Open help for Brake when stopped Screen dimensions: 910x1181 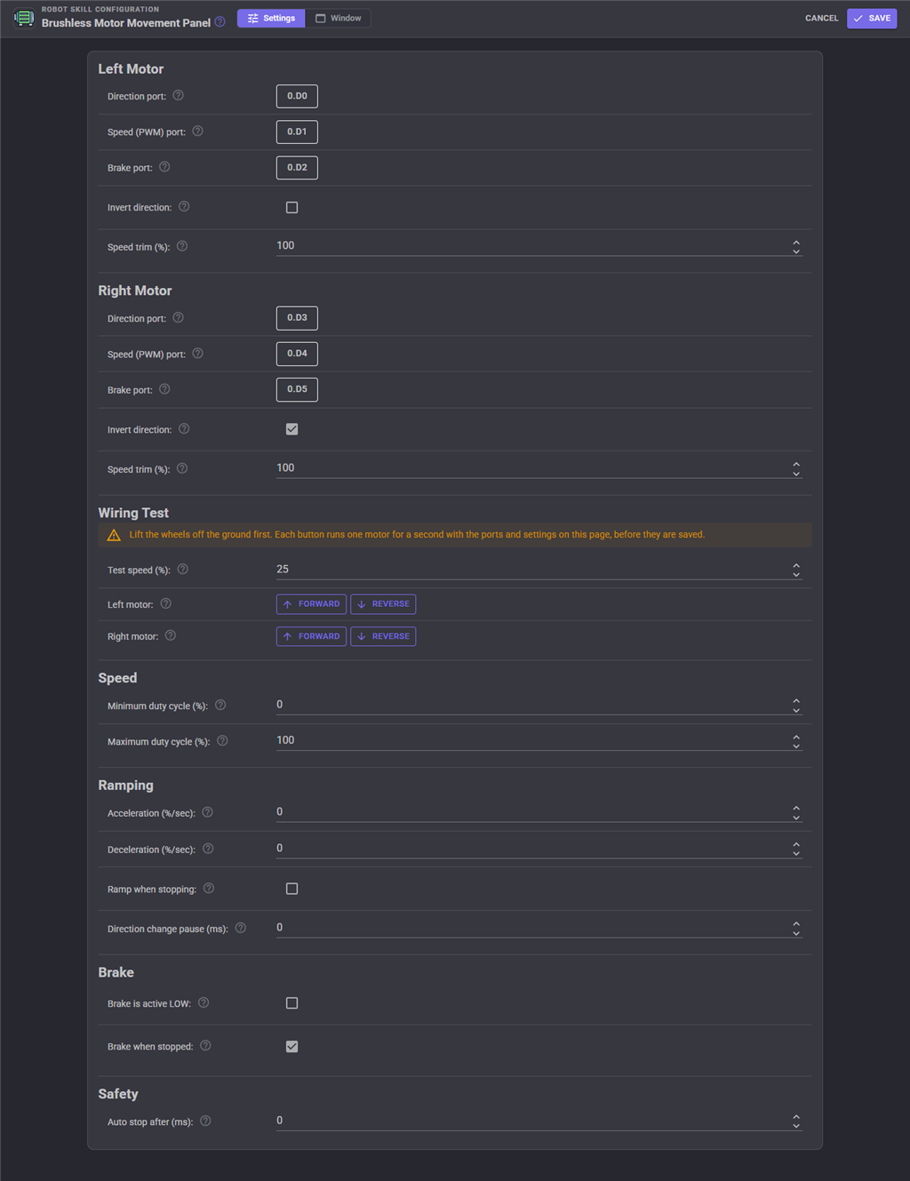click(x=205, y=1046)
